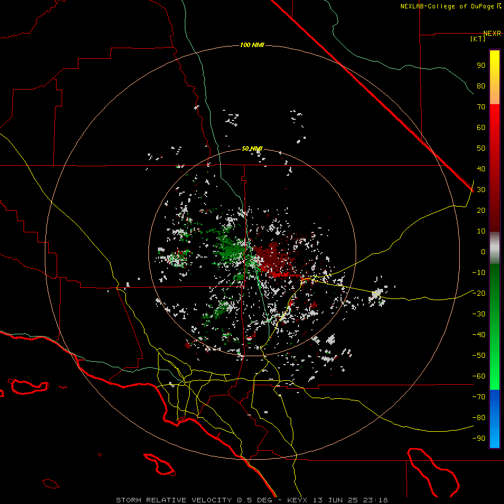The width and height of the screenshot is (504, 504).
Task: Click the KEYX radar site identifier
Action: (x=298, y=500)
